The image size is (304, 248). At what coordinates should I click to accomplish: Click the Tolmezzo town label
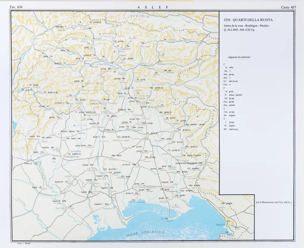(x=121, y=63)
